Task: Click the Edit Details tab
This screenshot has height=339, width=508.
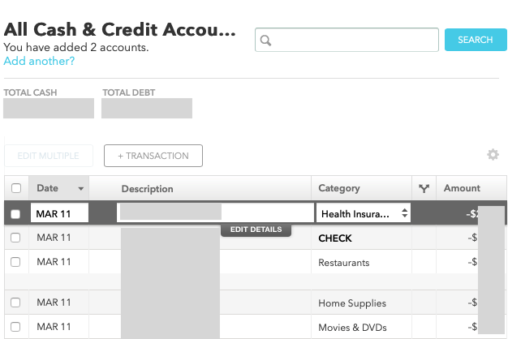Action: [256, 230]
